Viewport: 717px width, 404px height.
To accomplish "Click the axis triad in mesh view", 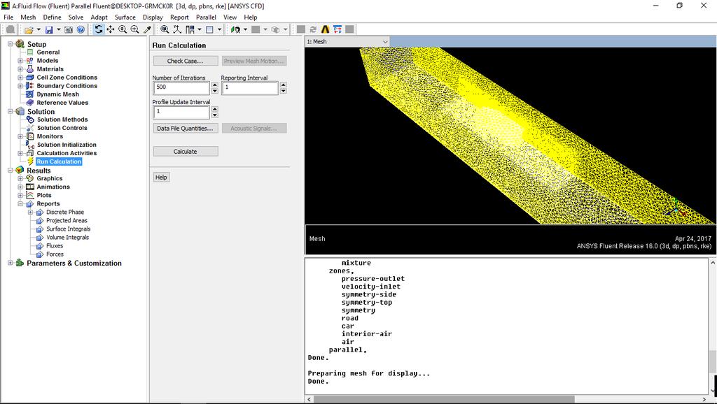I will click(675, 208).
